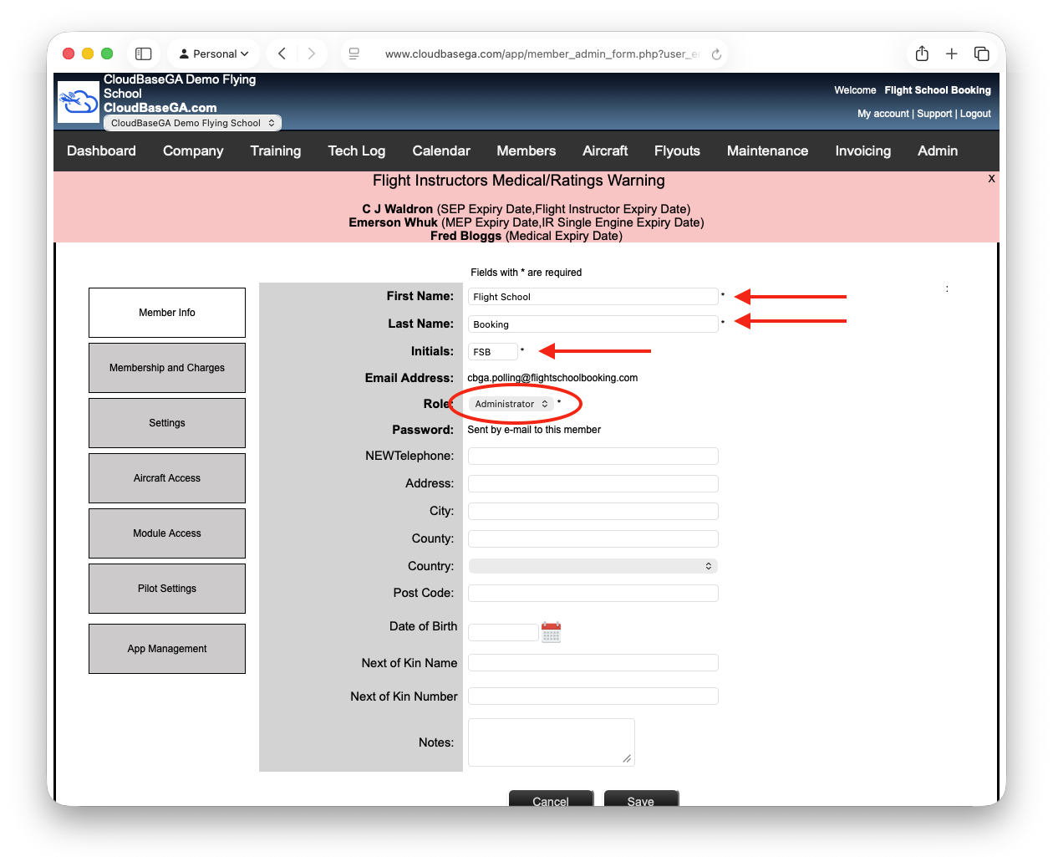Open the Safari share icon
The image size is (1053, 857).
(x=922, y=54)
